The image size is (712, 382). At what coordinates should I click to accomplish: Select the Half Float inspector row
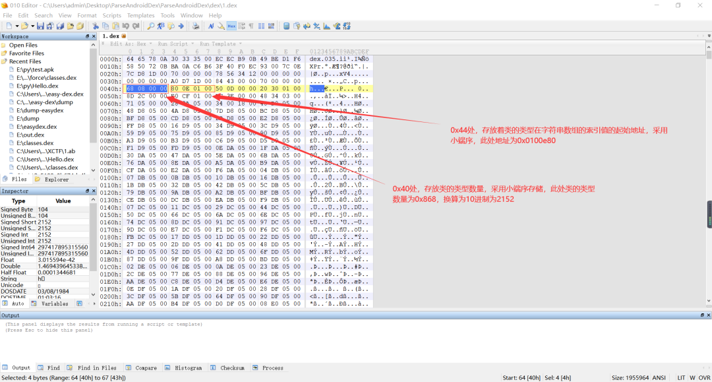pyautogui.click(x=45, y=272)
